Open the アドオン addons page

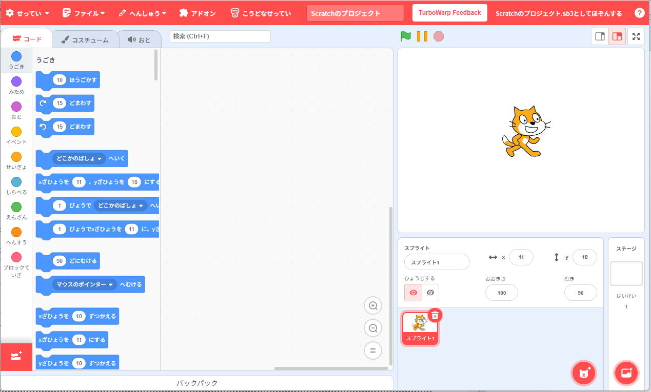pos(198,13)
